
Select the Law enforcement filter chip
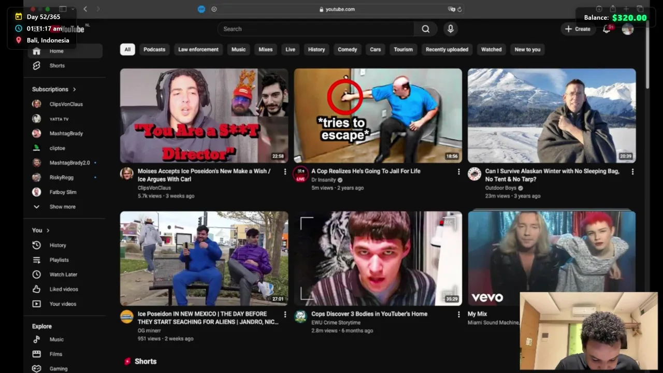point(198,50)
